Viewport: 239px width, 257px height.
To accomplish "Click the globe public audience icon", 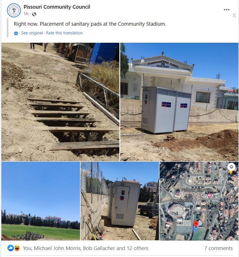I will (34, 14).
